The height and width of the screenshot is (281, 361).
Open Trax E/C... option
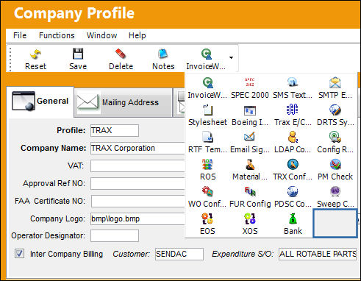[x=293, y=115]
